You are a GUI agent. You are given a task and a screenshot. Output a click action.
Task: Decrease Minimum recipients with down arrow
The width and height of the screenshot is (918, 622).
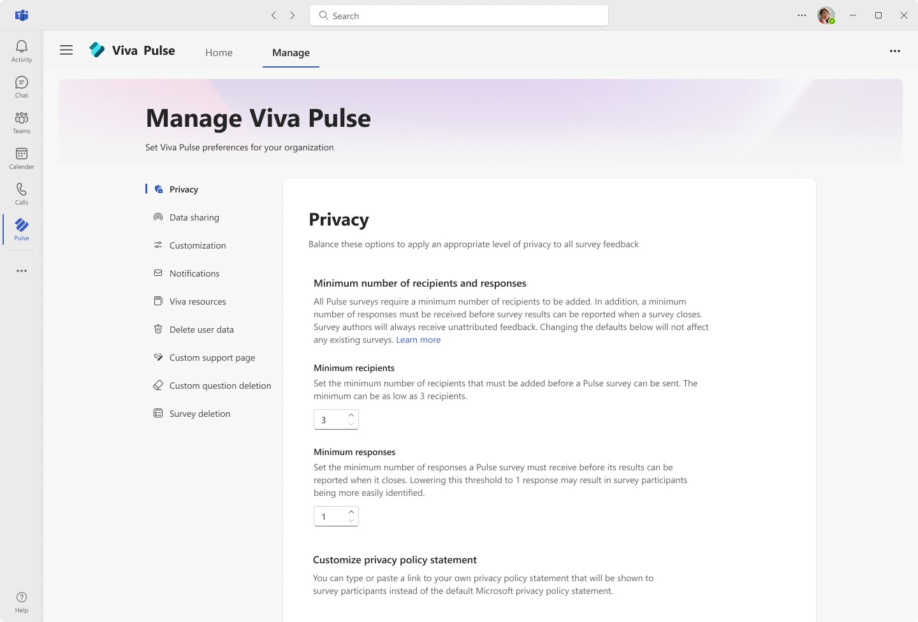[351, 424]
